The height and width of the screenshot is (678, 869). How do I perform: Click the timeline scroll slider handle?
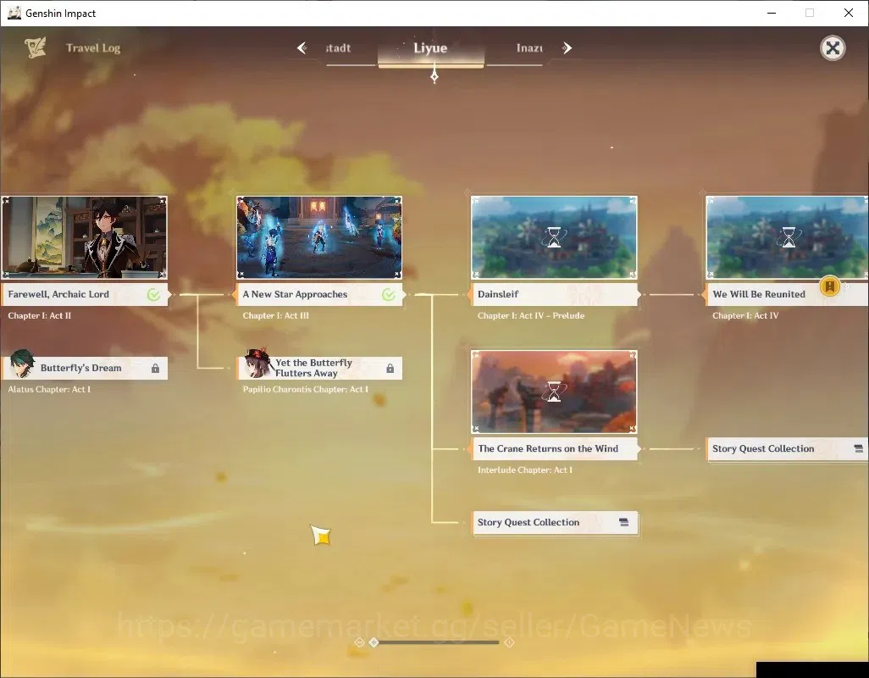tap(374, 642)
